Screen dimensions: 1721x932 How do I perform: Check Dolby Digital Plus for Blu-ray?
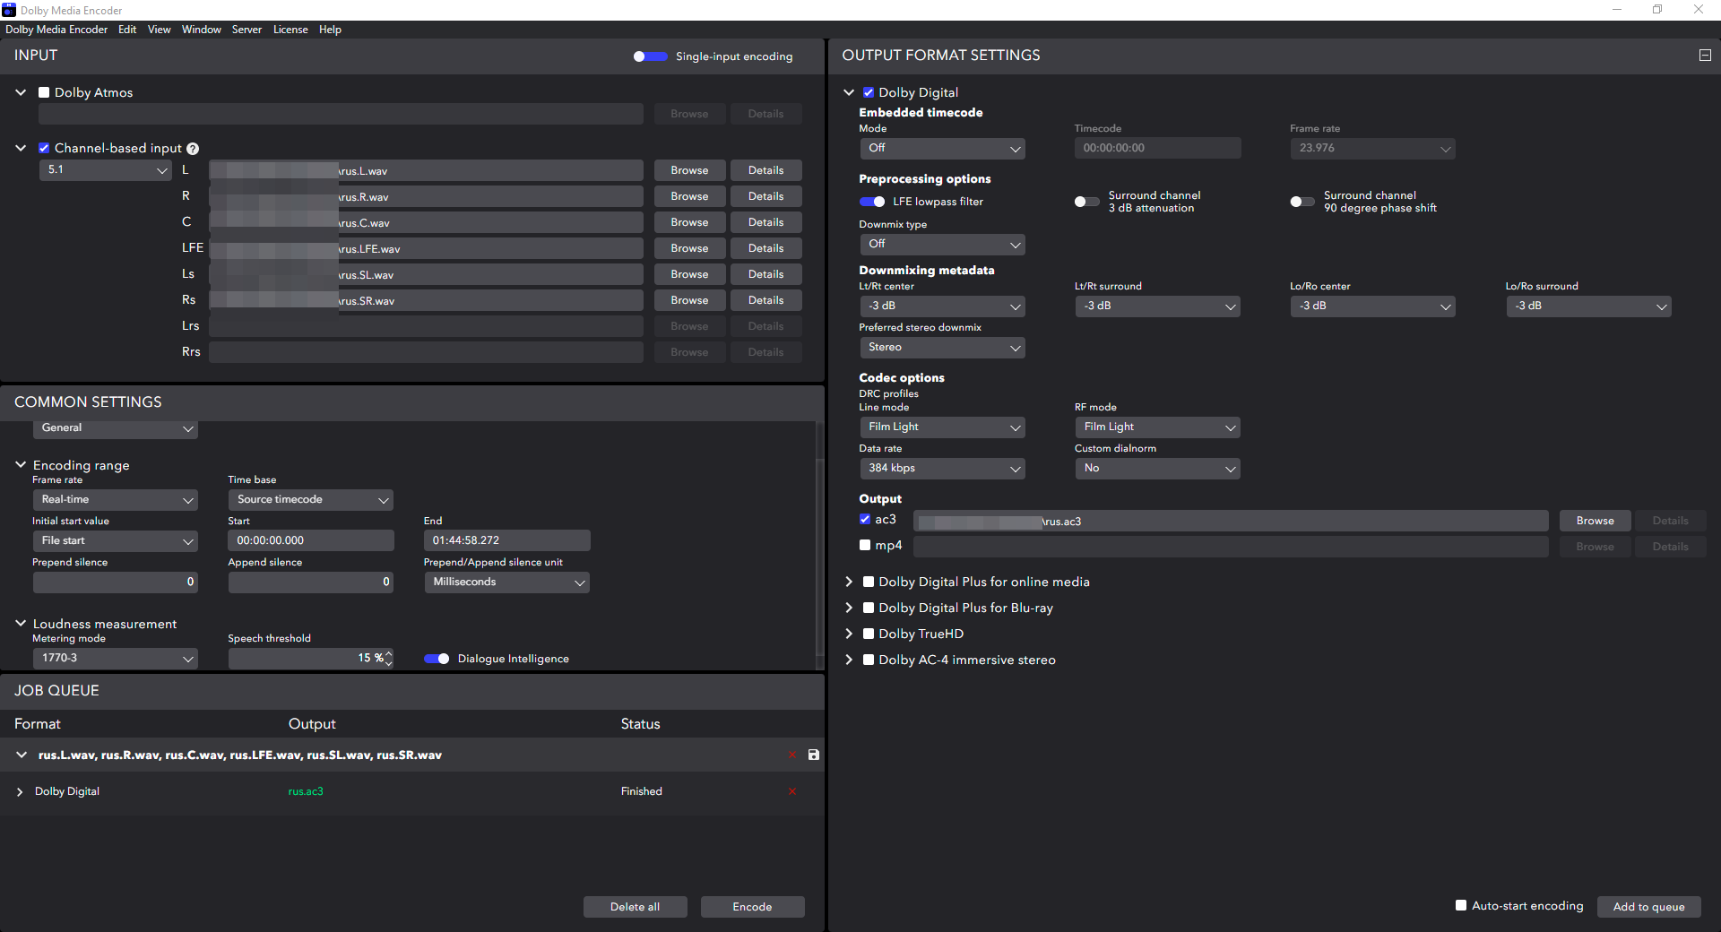point(869,608)
